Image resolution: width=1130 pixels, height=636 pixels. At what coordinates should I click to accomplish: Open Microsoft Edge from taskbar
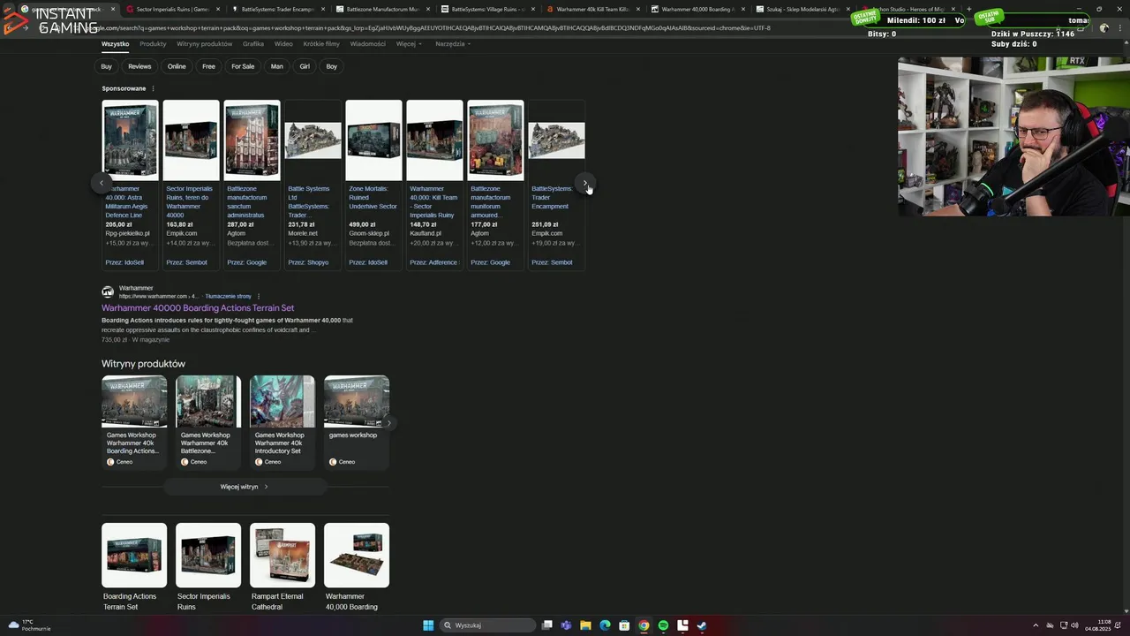605,625
